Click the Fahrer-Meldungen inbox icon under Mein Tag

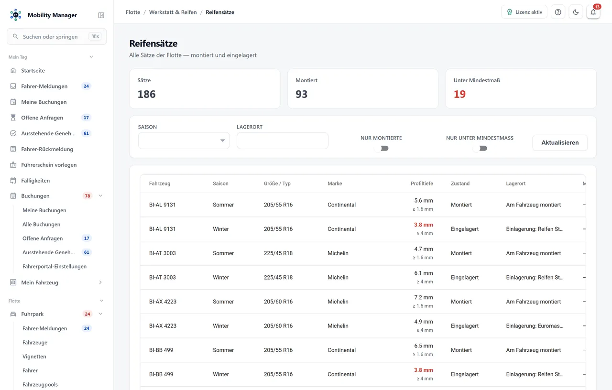pos(13,87)
